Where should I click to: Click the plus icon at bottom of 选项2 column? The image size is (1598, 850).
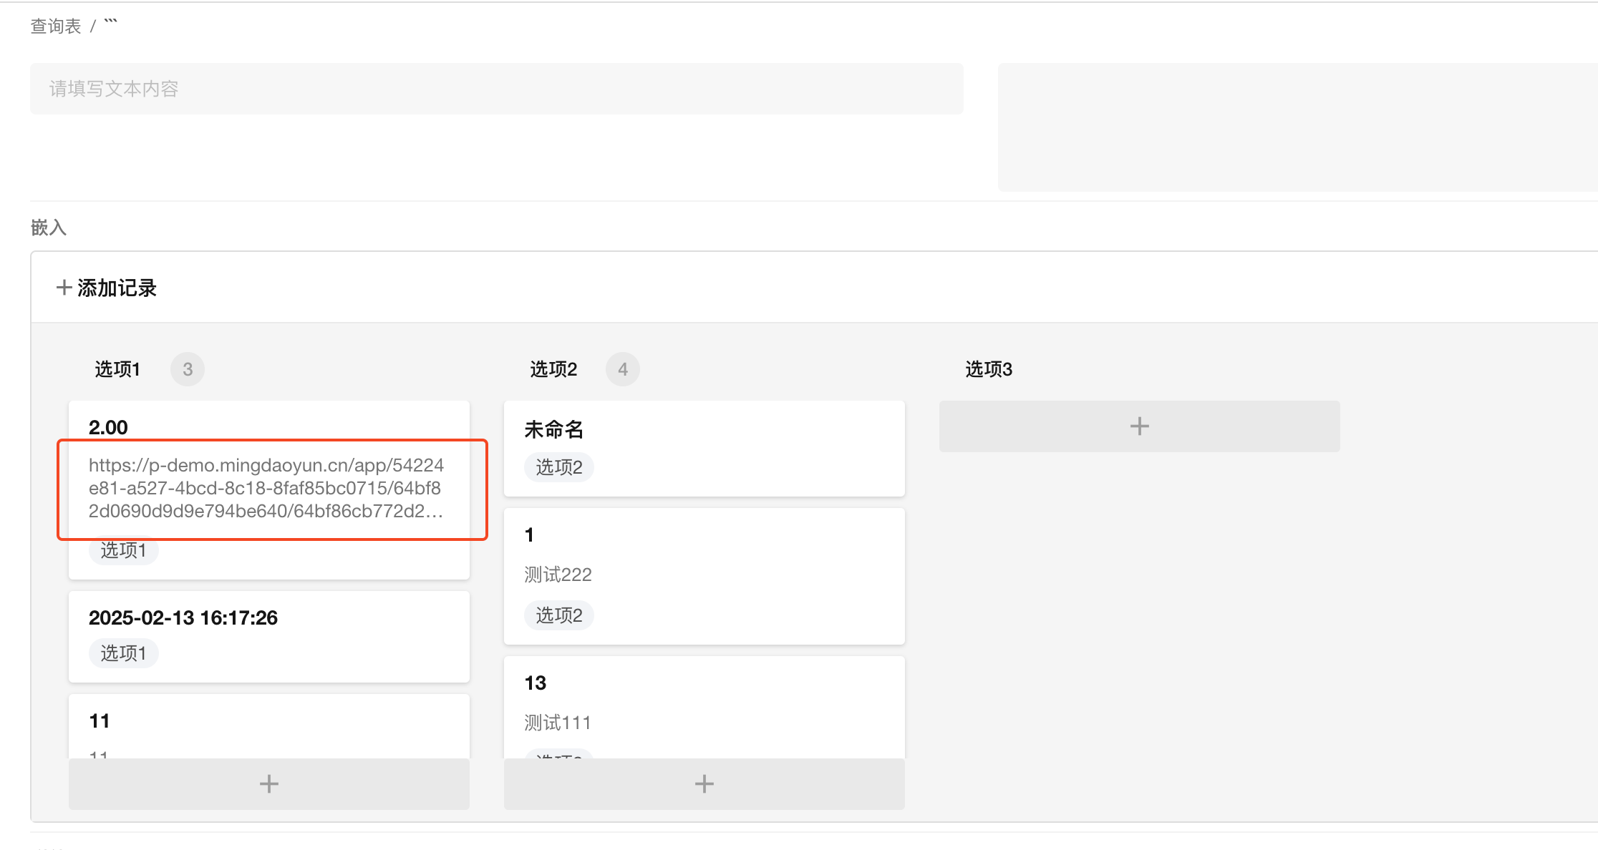704,784
